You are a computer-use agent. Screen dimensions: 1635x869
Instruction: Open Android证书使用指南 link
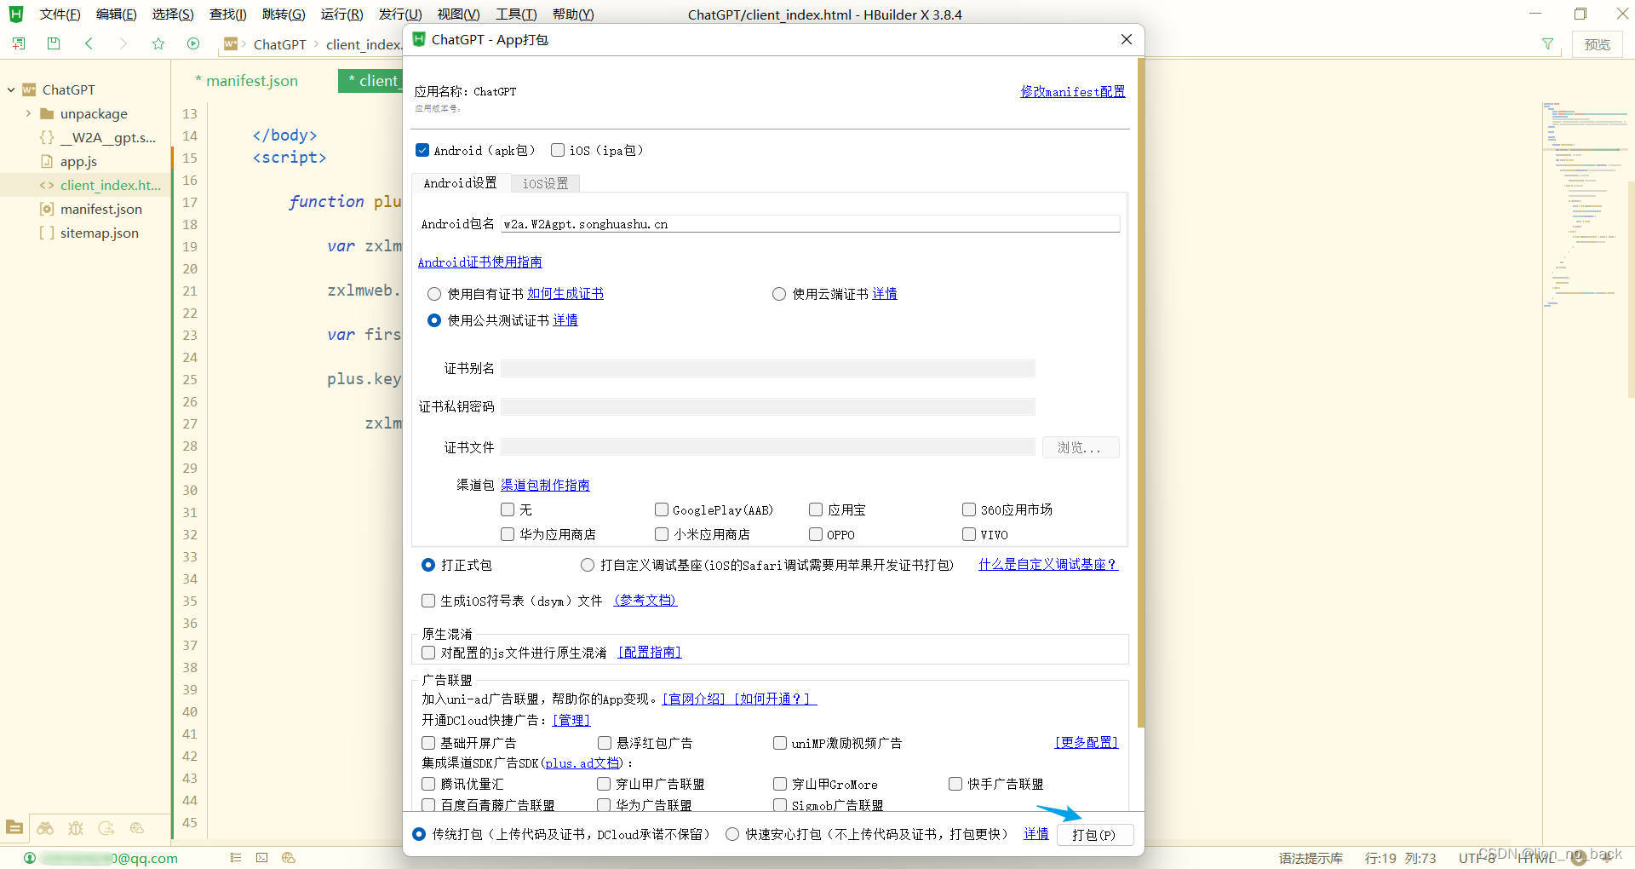[479, 262]
